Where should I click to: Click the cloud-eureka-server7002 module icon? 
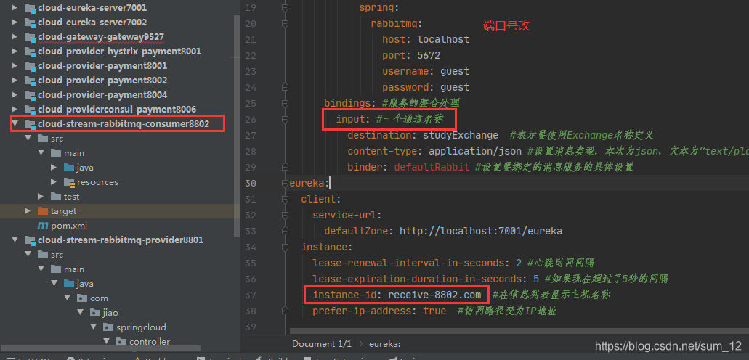tap(30, 22)
